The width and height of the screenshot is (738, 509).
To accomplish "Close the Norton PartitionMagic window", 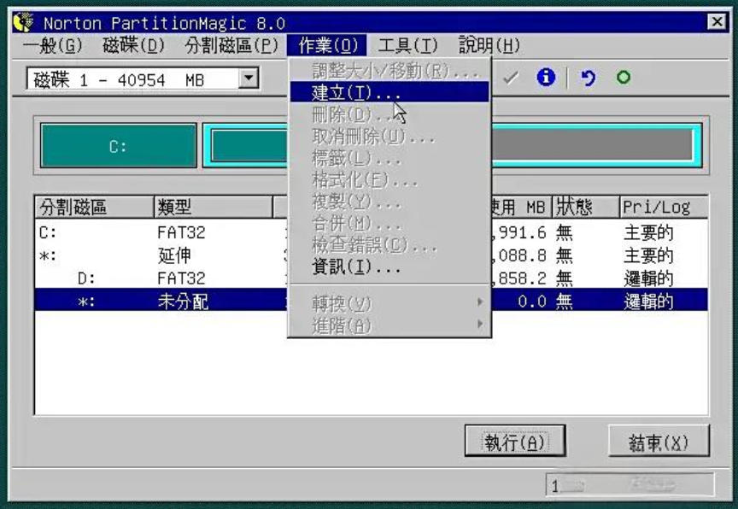I will pos(717,21).
